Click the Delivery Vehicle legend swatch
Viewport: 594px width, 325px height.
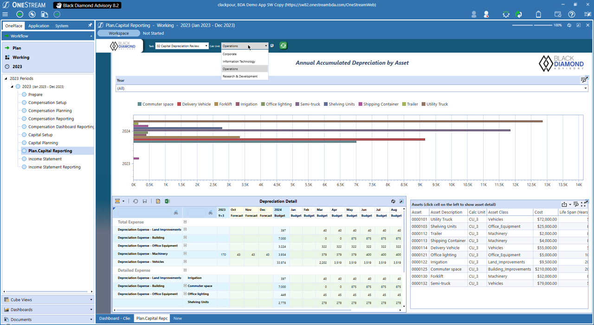click(179, 104)
